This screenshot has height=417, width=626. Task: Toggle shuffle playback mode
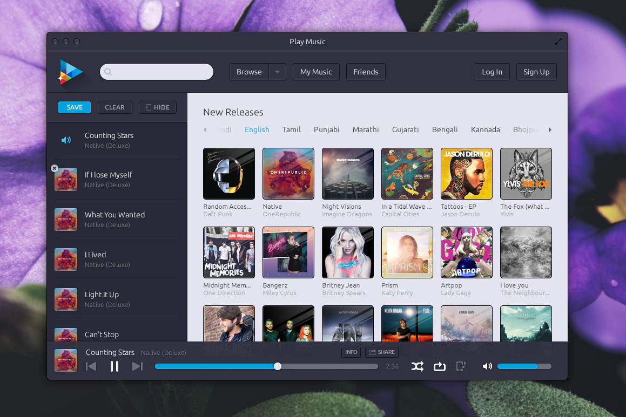pos(417,367)
